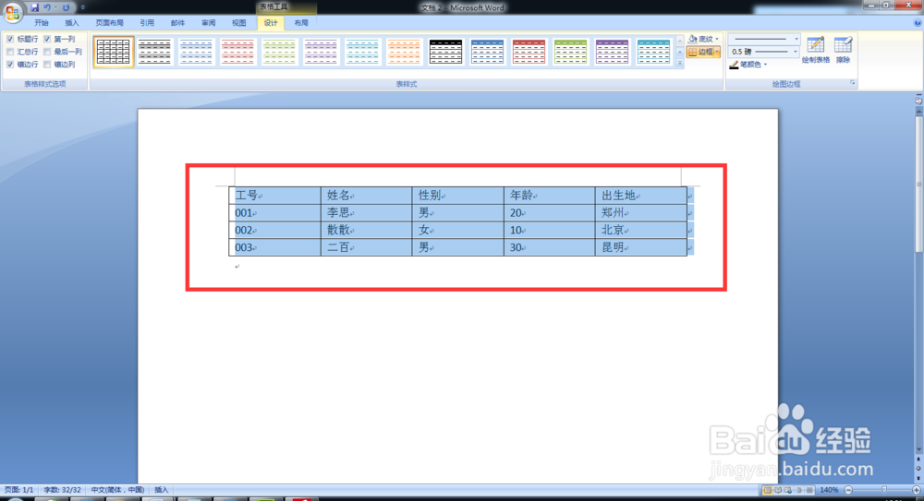Viewport: 924px width, 501px height.
Task: Click the 140% zoom level
Action: [829, 490]
